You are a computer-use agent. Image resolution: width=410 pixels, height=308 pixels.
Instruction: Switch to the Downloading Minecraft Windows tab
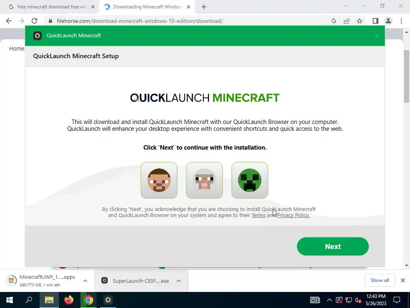pyautogui.click(x=147, y=7)
